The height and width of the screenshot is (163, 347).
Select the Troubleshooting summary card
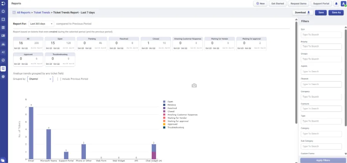[x=60, y=59]
